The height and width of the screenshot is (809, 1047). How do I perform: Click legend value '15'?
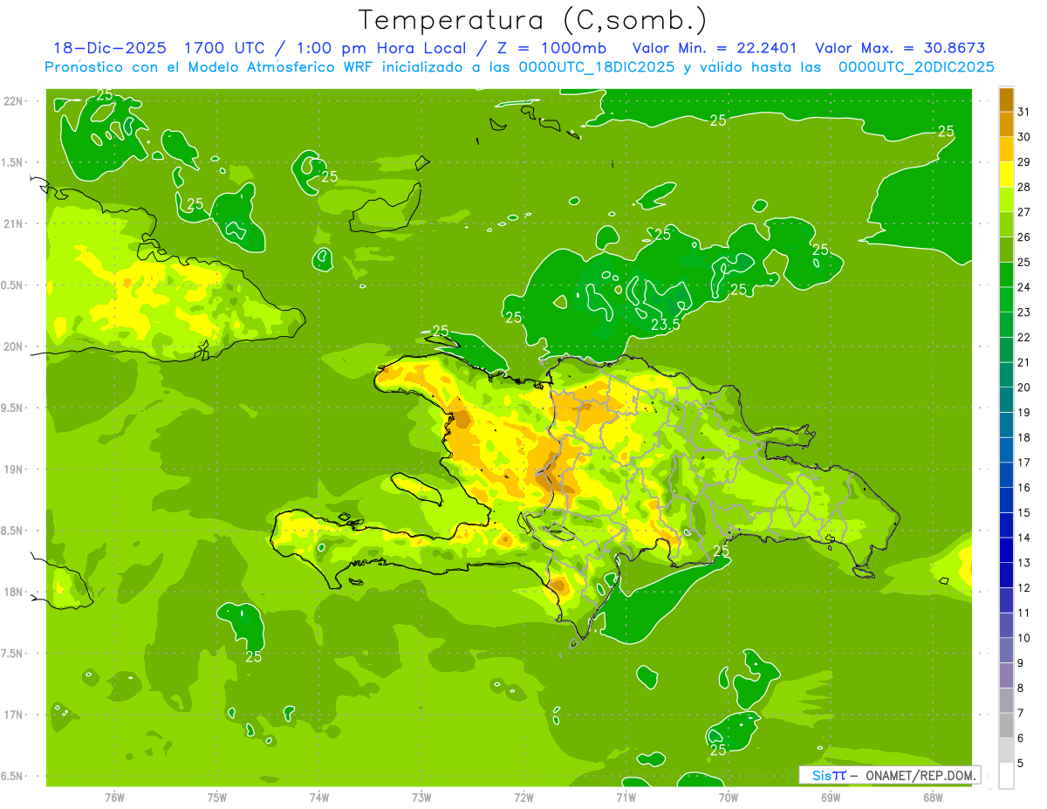point(1024,513)
